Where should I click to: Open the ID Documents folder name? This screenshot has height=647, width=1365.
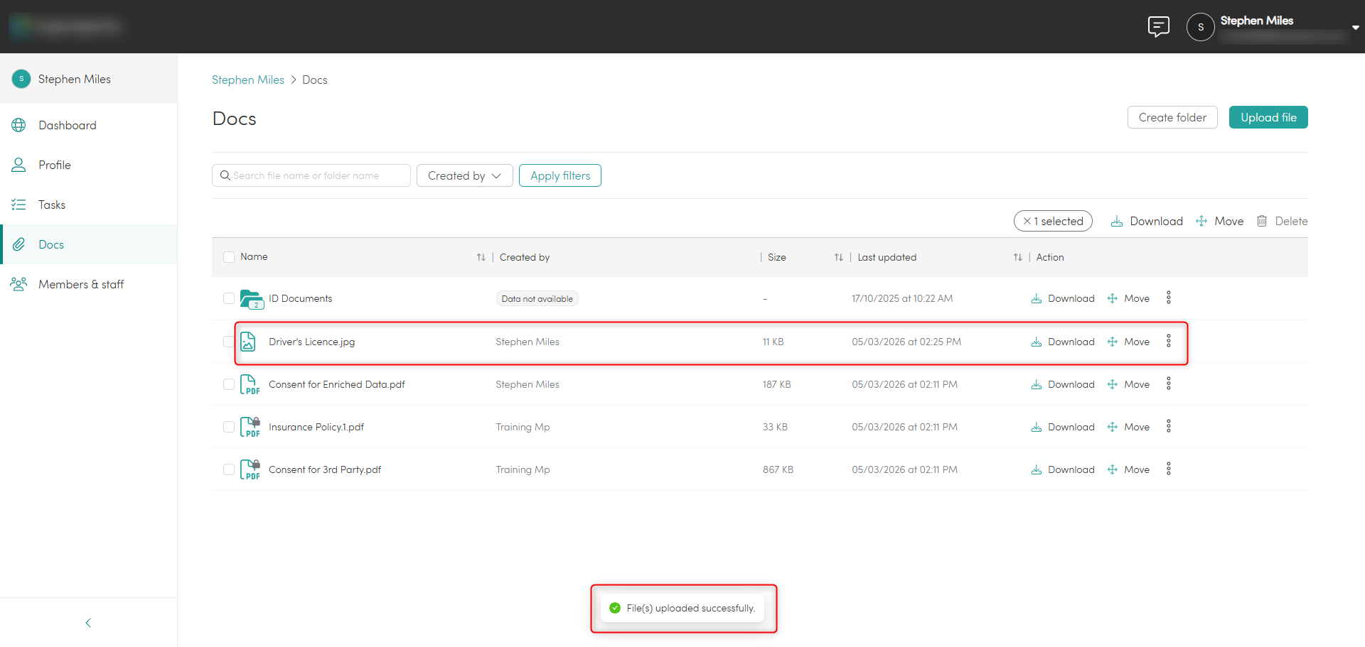(x=300, y=298)
